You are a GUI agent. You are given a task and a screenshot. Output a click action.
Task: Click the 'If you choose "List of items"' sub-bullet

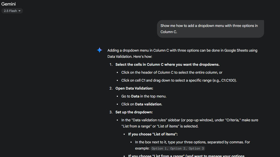(153, 134)
